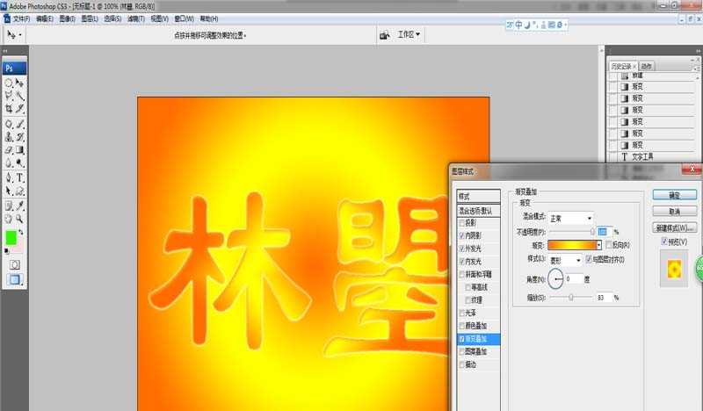Image resolution: width=703 pixels, height=411 pixels.
Task: Select the Crop tool
Action: (9, 108)
